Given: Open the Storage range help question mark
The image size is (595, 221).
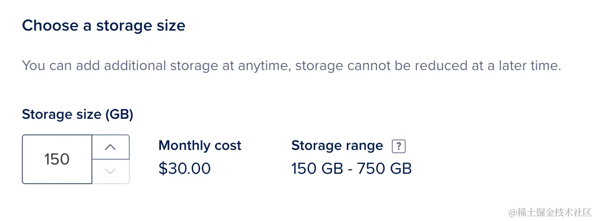Looking at the screenshot, I should click(398, 146).
